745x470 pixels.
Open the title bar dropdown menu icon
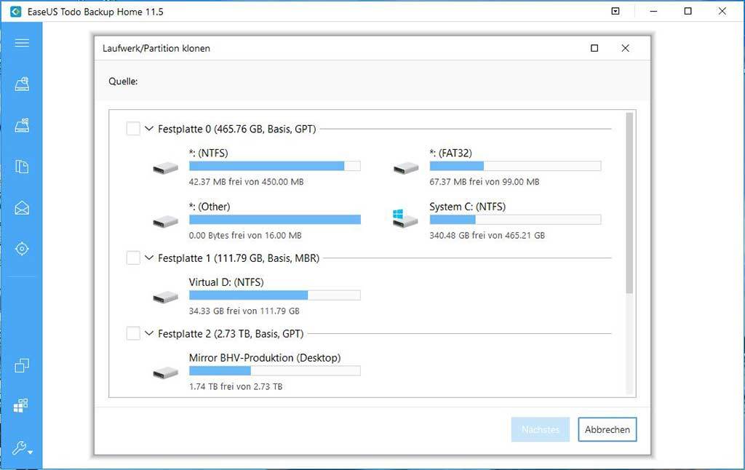[615, 11]
